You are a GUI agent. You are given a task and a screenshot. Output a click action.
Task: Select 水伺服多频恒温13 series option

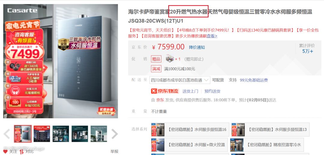(x=270, y=130)
